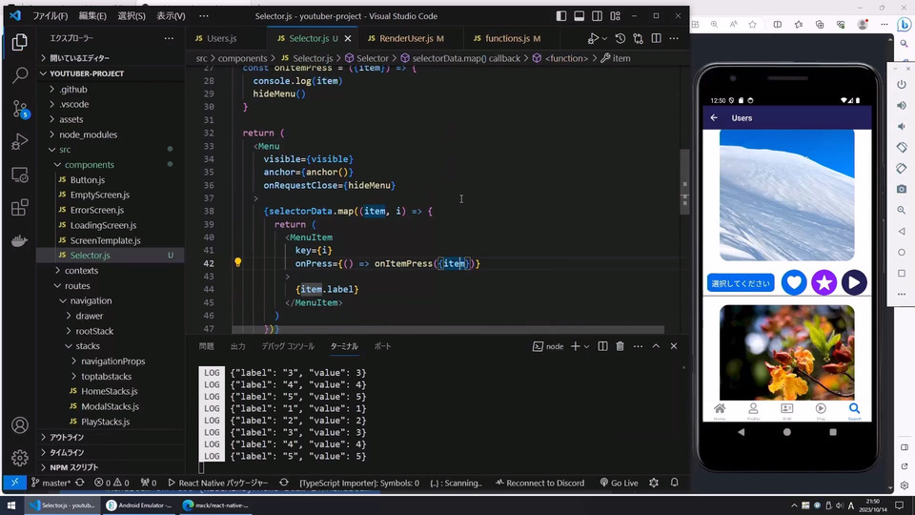Open Source Control view in activity bar
This screenshot has width=915, height=515.
point(20,107)
